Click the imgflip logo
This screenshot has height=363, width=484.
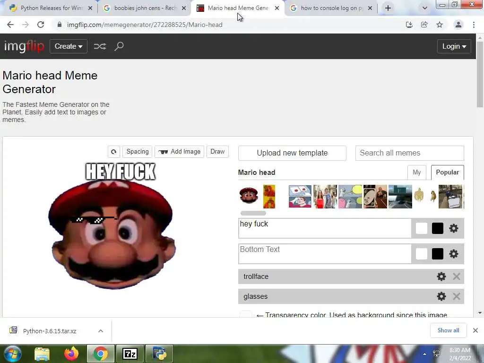[x=24, y=46]
